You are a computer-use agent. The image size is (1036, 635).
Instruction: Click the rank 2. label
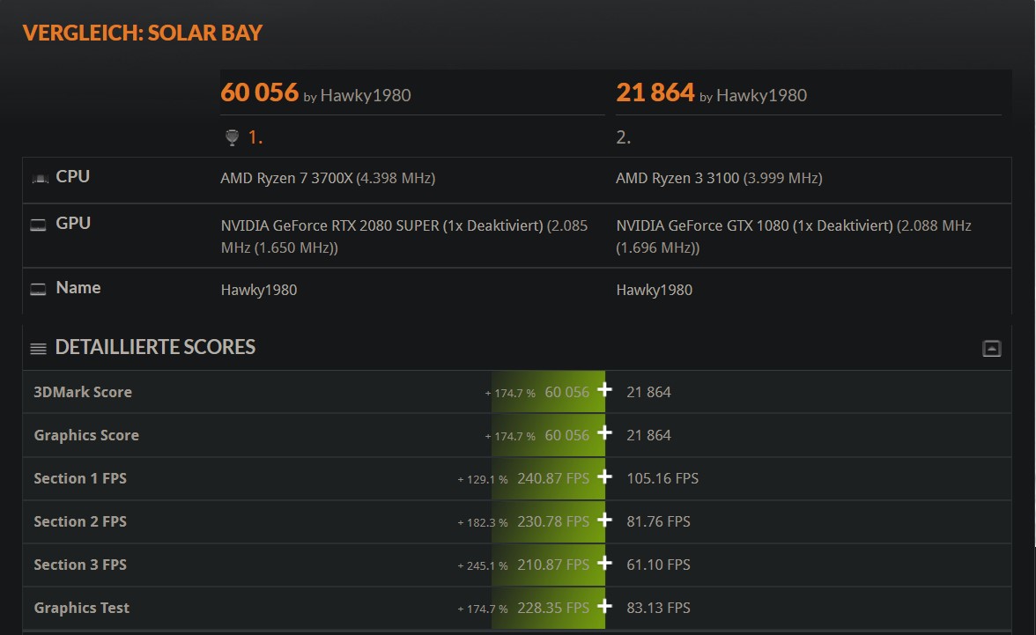click(x=623, y=137)
